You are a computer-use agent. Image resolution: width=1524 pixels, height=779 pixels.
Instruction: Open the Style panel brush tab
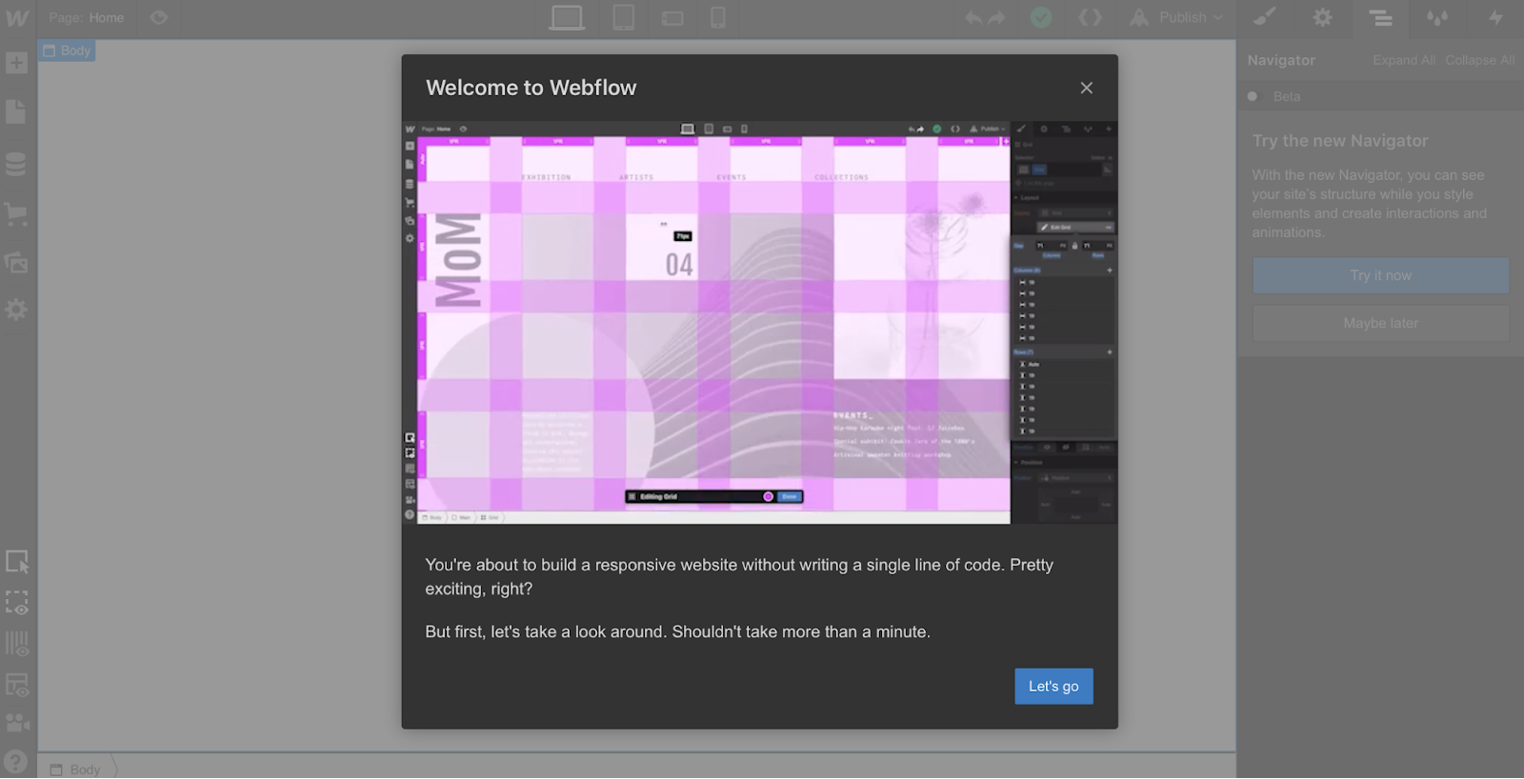[x=1265, y=17]
